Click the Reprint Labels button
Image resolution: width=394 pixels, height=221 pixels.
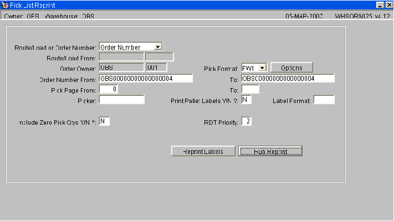pos(203,151)
